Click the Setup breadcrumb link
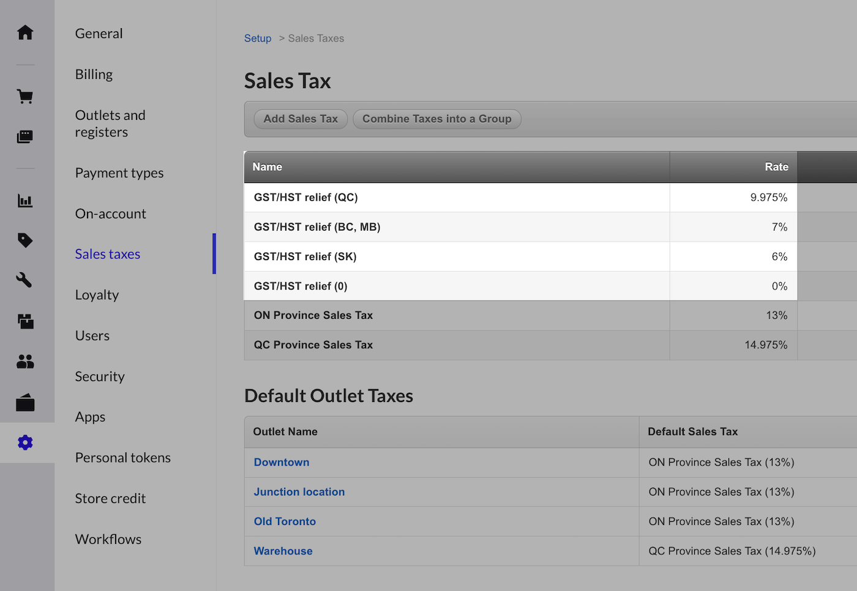This screenshot has height=591, width=857. pyautogui.click(x=257, y=39)
